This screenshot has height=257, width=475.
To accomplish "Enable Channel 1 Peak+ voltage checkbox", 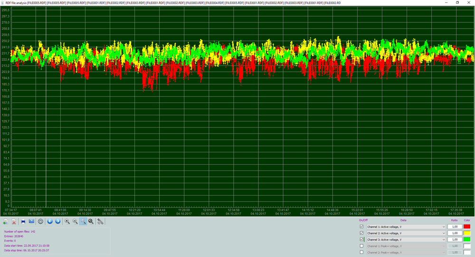I will [x=361, y=246].
